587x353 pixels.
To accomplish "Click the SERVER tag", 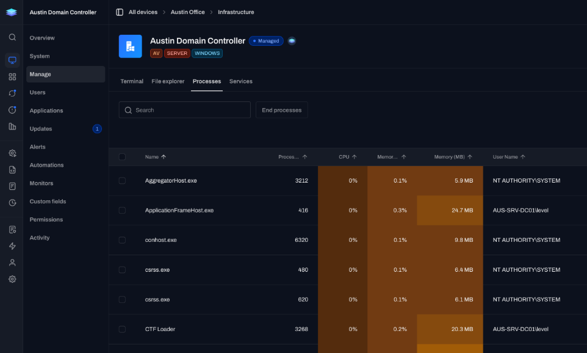I will [x=177, y=53].
